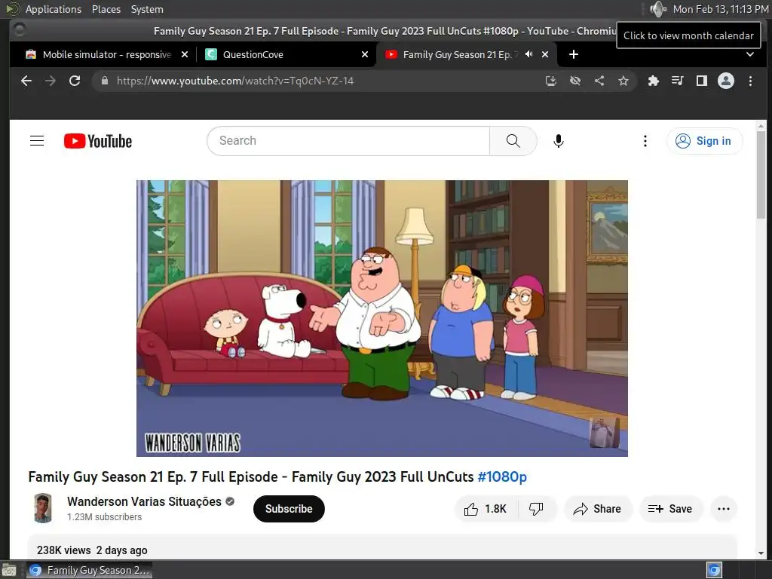Open the browser extensions puzzle icon
The image size is (772, 579).
pyautogui.click(x=654, y=81)
